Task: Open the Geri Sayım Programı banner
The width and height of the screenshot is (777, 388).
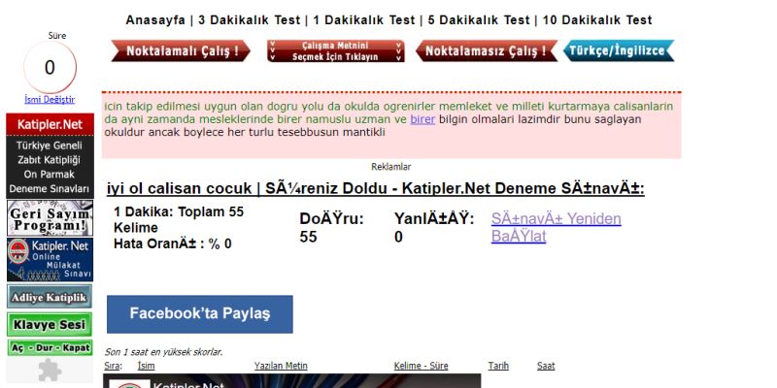Action: 50,217
